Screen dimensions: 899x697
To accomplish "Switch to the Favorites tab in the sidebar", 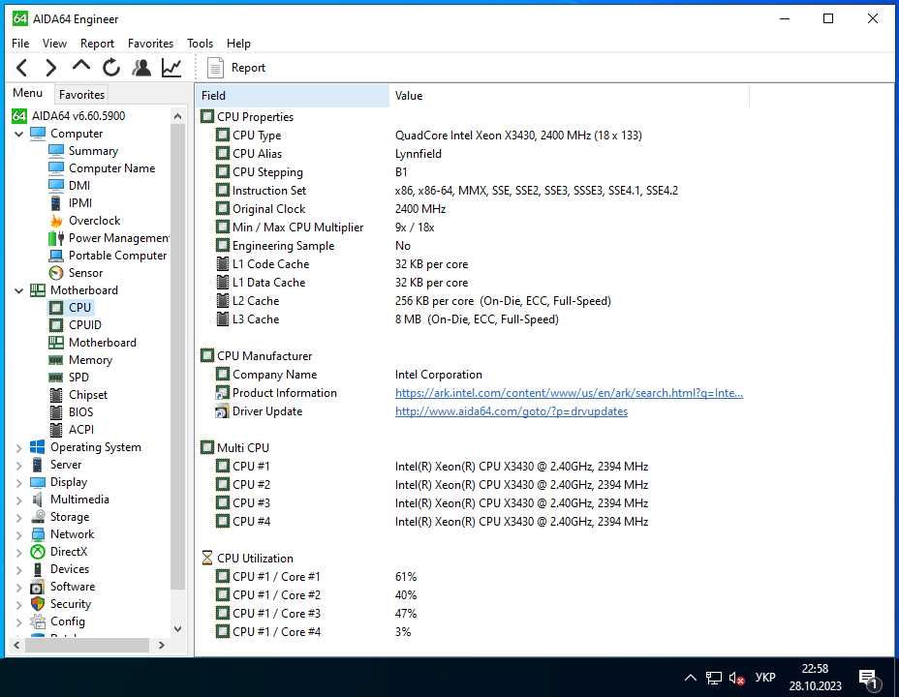I will tap(81, 95).
